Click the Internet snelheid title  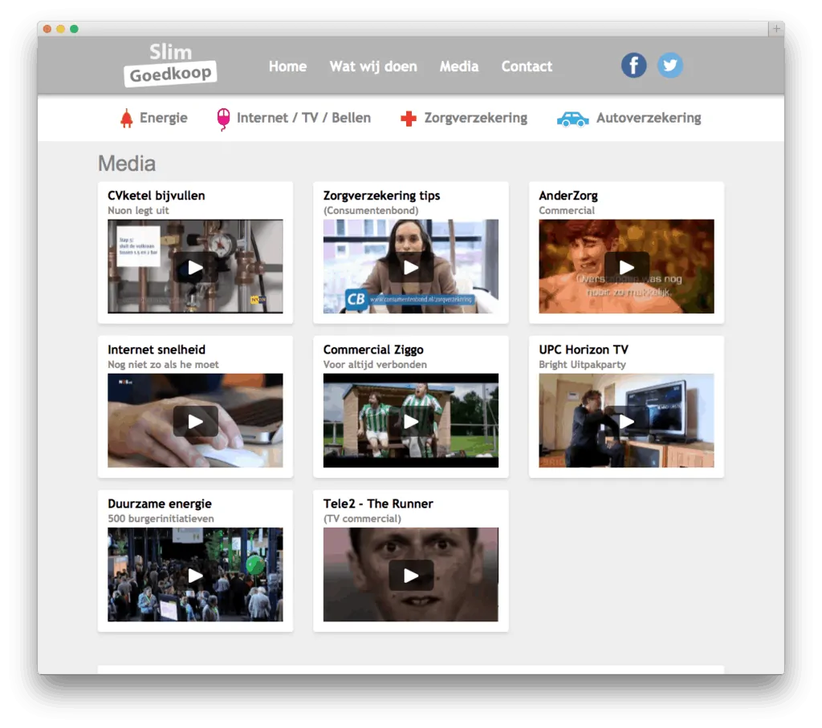(157, 350)
